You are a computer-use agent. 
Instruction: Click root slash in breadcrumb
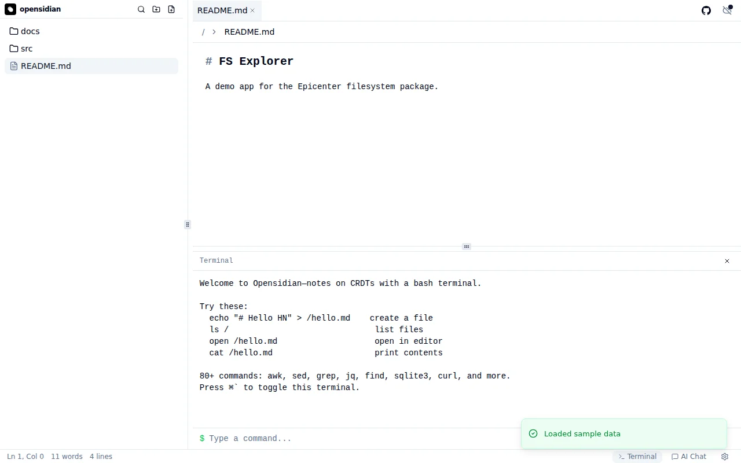pyautogui.click(x=203, y=32)
